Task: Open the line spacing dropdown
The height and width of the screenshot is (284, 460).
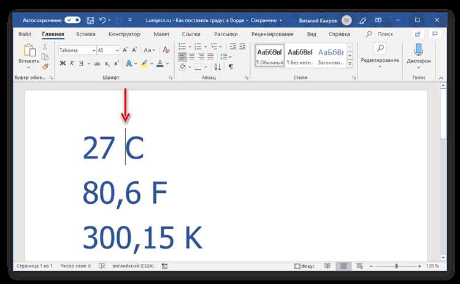Action: point(226,56)
